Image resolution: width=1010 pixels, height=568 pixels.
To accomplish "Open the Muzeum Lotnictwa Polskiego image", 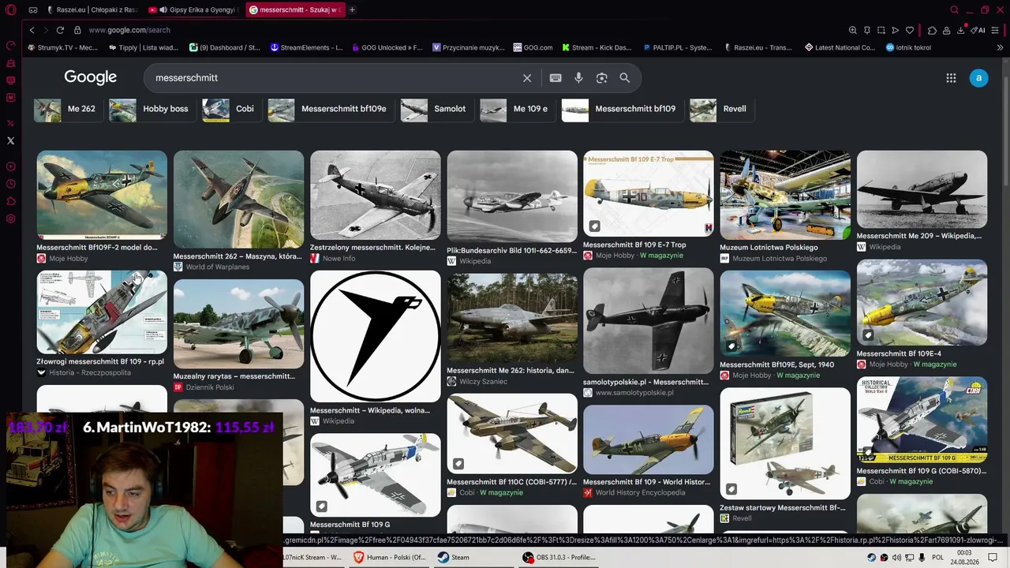I will 785,195.
